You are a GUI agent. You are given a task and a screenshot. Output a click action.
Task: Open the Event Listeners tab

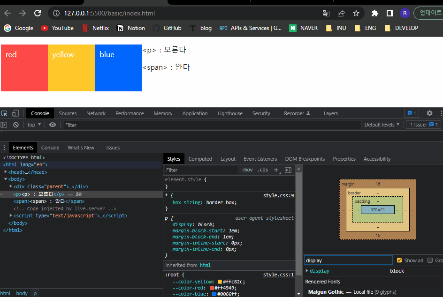(x=260, y=159)
